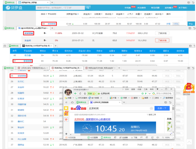Click 今日直播 play icon in status bar

tap(89, 138)
